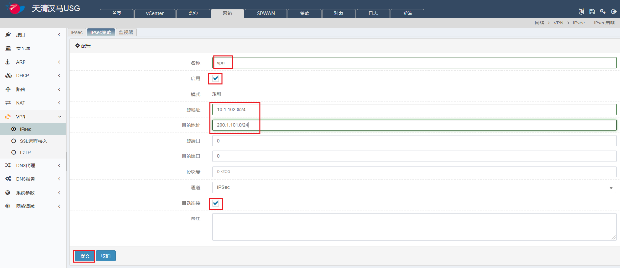This screenshot has width=620, height=268.
Task: Click the gear icon next to 配置
Action: point(77,46)
